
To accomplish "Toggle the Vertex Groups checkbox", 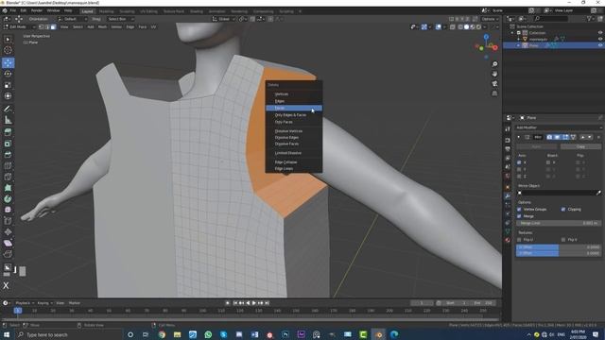I will [519, 210].
